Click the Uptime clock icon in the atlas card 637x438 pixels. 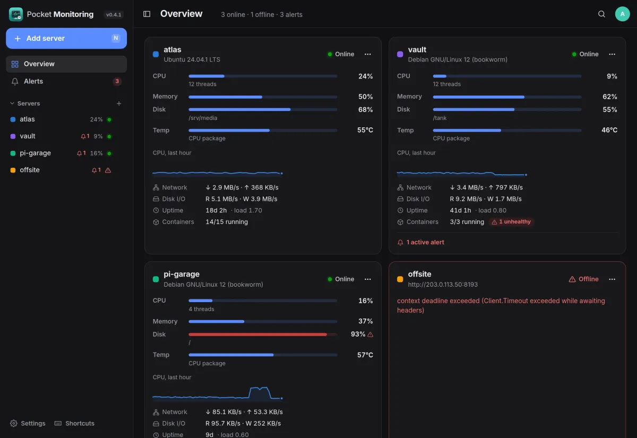tap(156, 211)
